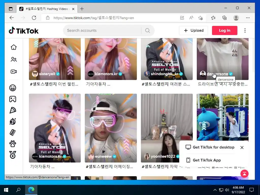Open the euneeew profile link
The height and width of the screenshot is (195, 260).
pos(103,156)
